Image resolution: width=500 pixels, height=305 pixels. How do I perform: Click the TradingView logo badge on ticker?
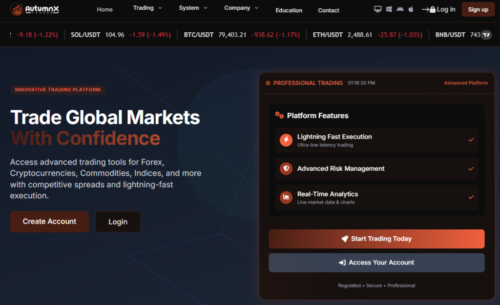pos(486,35)
